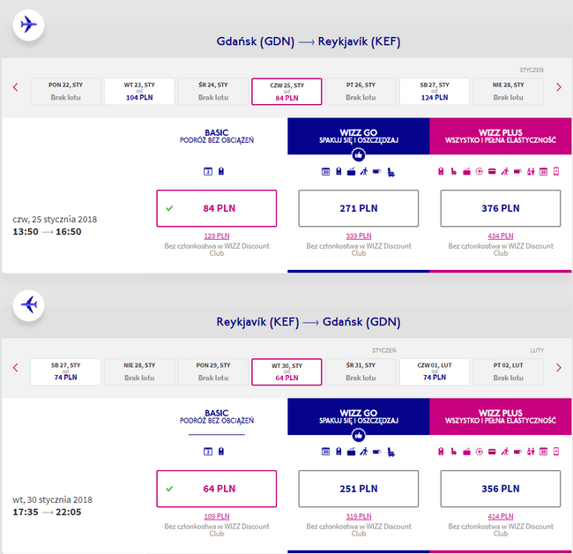
Task: Click the outbound WIZZ PLUS column header
Action: coord(501,136)
